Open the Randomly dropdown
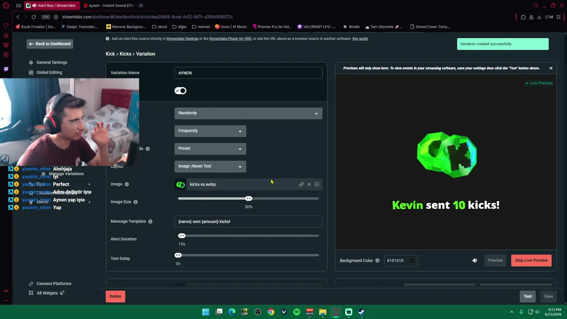Image resolution: width=567 pixels, height=319 pixels. coord(249,113)
